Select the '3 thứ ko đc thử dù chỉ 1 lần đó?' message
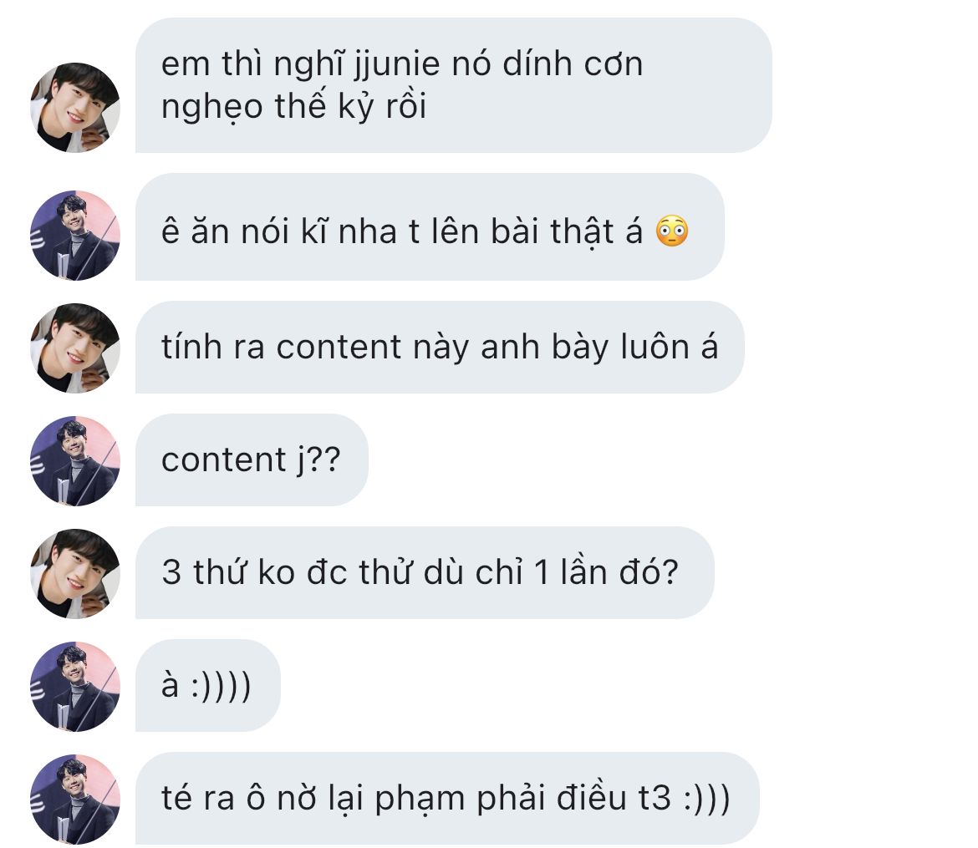 [x=425, y=573]
